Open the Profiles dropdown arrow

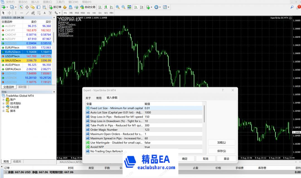tap(16, 7)
